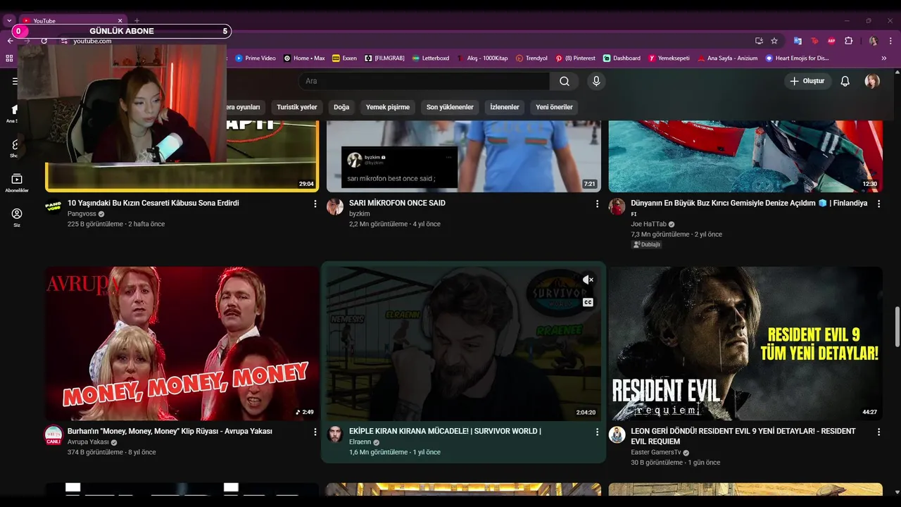Open the Avrupa Yakası channel avatar
Viewport: 901px width, 507px height.
[53, 434]
